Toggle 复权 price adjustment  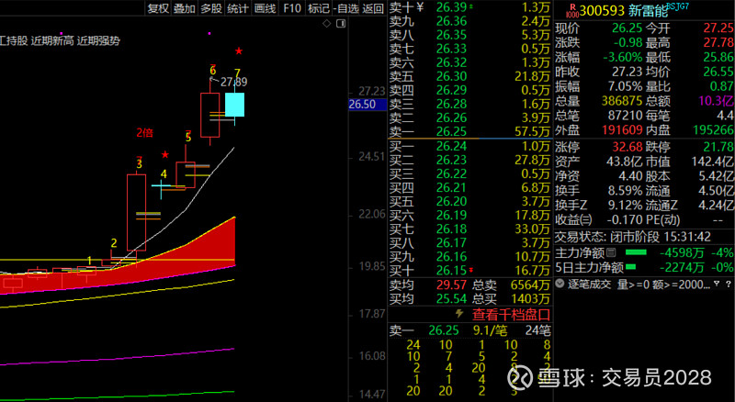point(158,8)
